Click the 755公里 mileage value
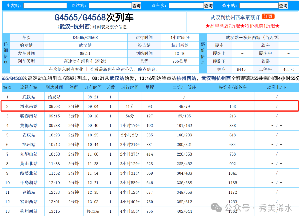 [180, 62]
